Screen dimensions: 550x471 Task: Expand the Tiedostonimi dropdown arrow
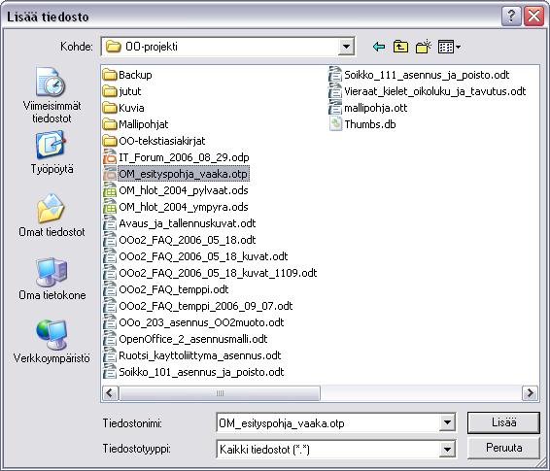pos(447,422)
